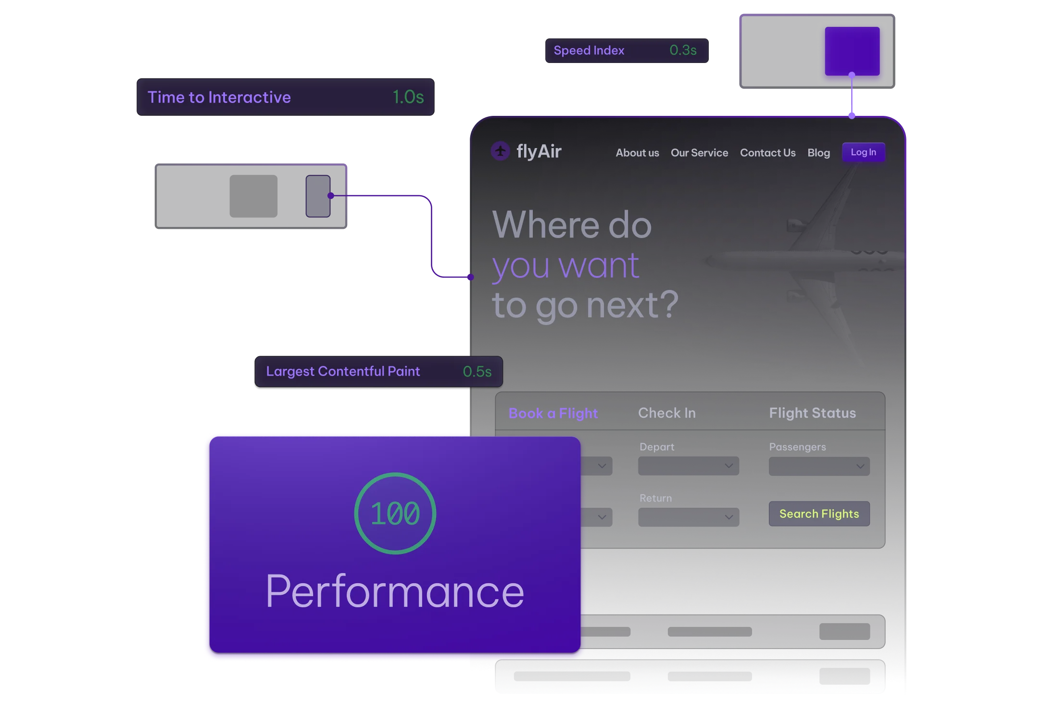This screenshot has width=1055, height=714.
Task: Click the Log In button
Action: [x=864, y=152]
